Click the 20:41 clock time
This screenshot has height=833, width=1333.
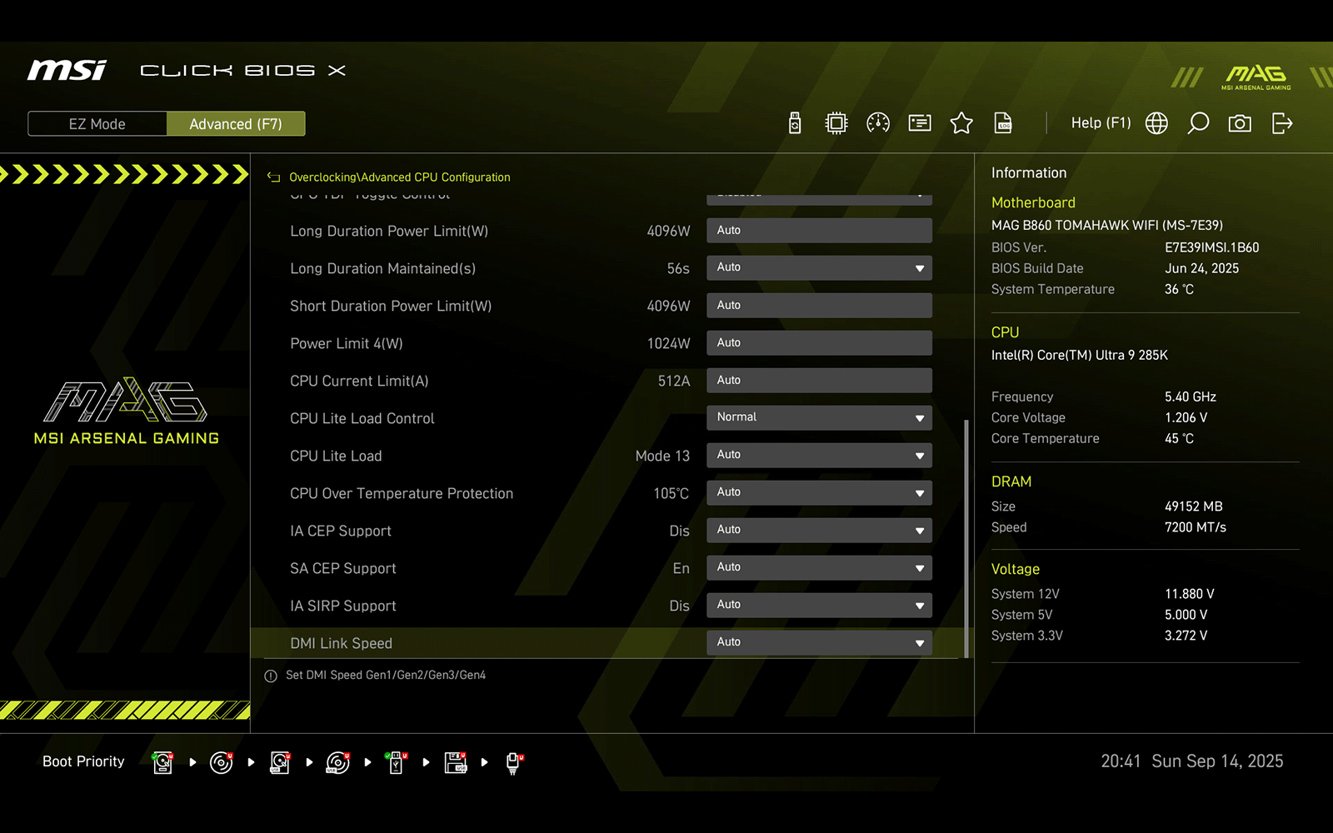[x=1121, y=761]
